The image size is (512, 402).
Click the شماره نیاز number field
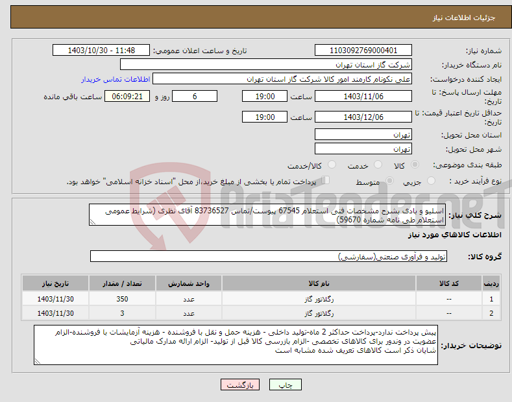[x=363, y=51]
